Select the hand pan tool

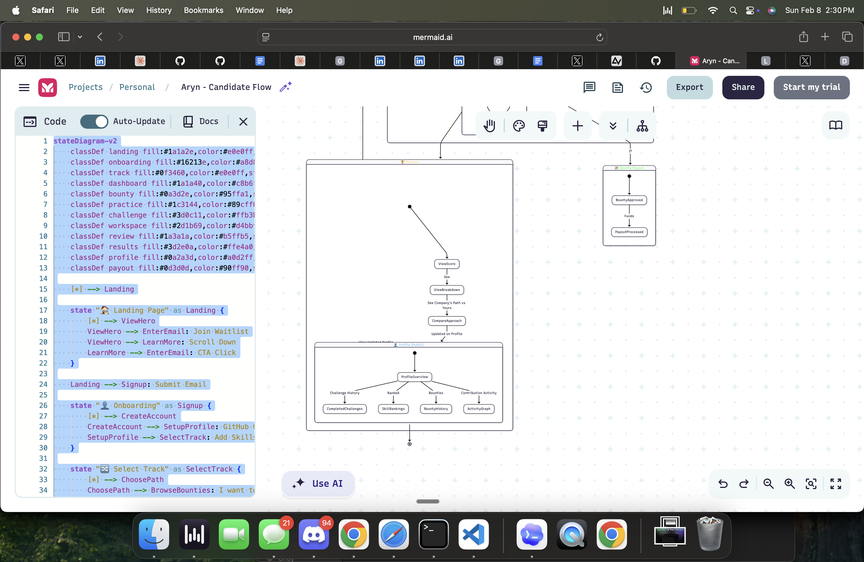tap(489, 126)
